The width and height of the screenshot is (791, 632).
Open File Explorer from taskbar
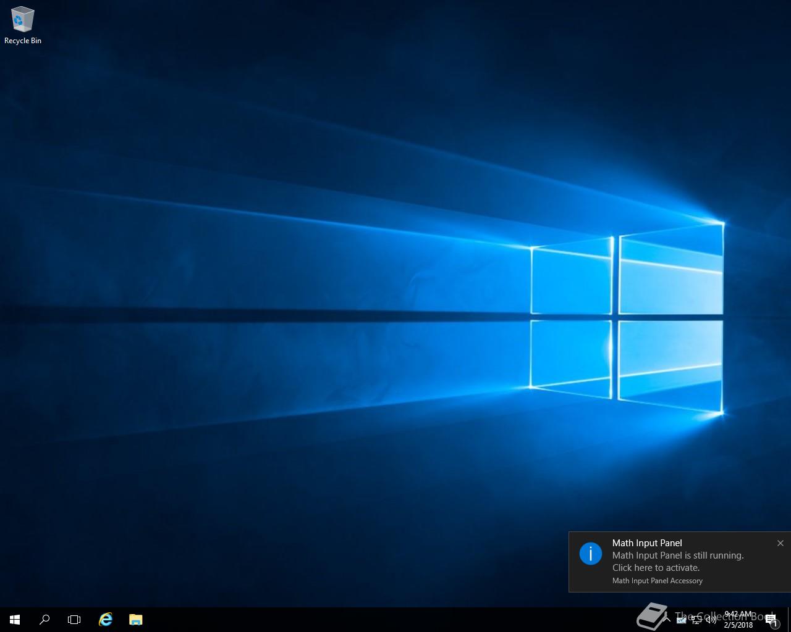135,620
